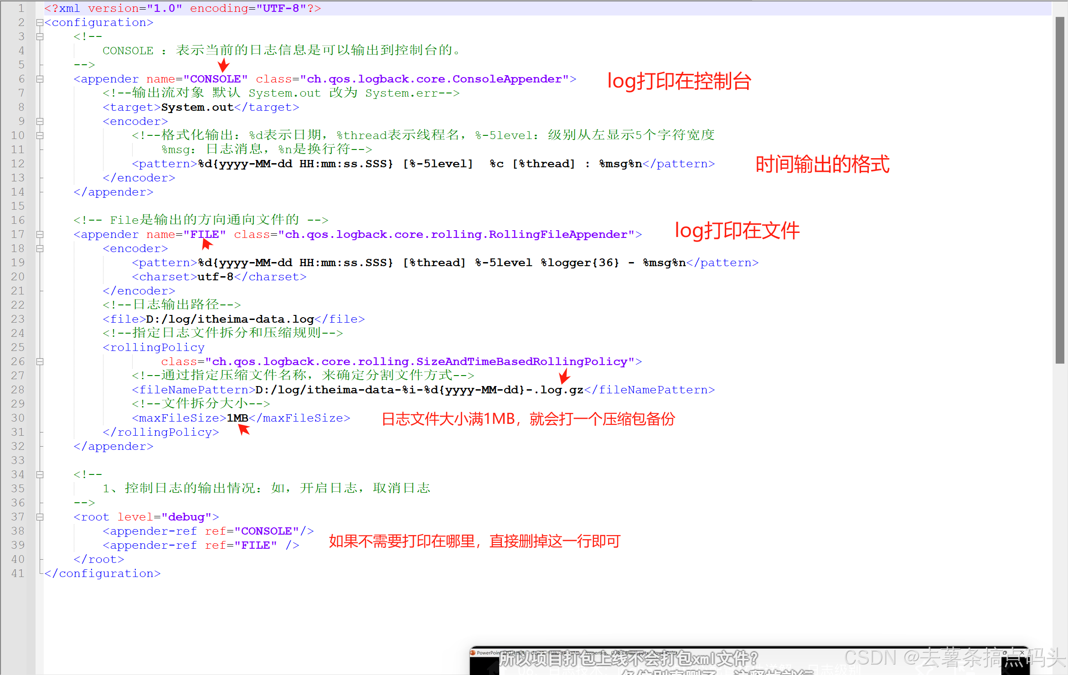
Task: Click the System.err comment on line 7
Action: (281, 93)
